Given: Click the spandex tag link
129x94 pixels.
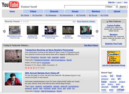Looking at the screenshot, I should tap(55, 57).
